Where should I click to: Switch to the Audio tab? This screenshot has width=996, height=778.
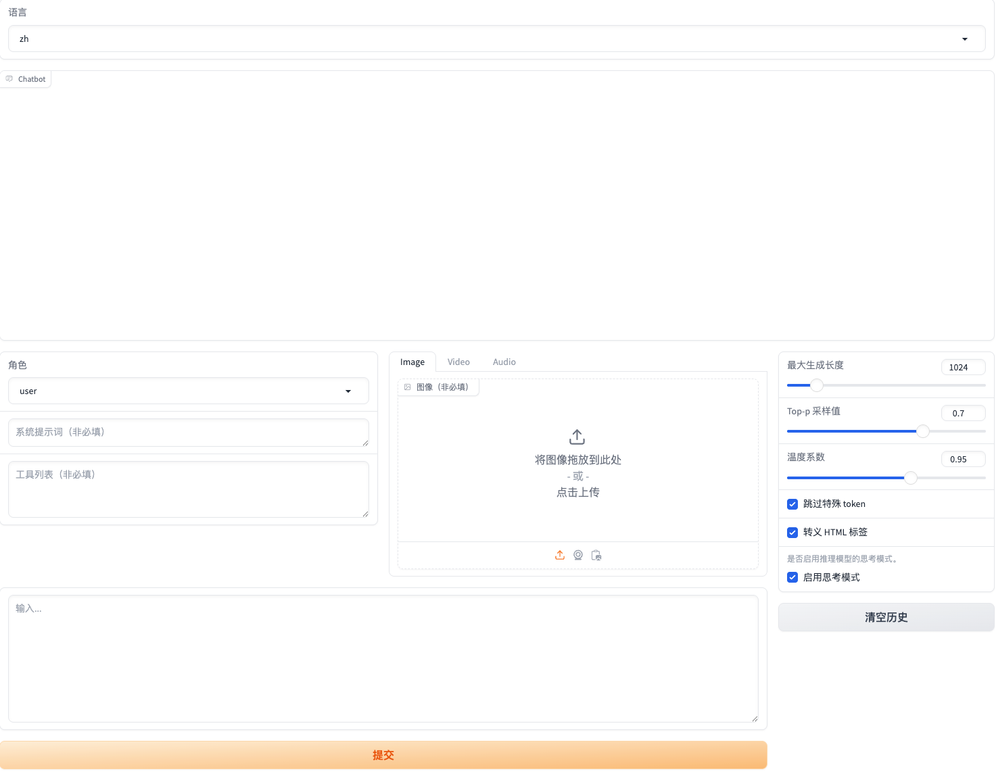click(504, 362)
